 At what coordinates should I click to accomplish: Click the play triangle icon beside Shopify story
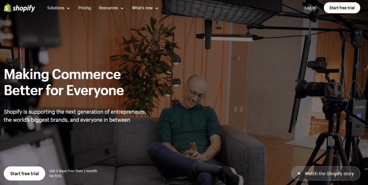coord(299,174)
